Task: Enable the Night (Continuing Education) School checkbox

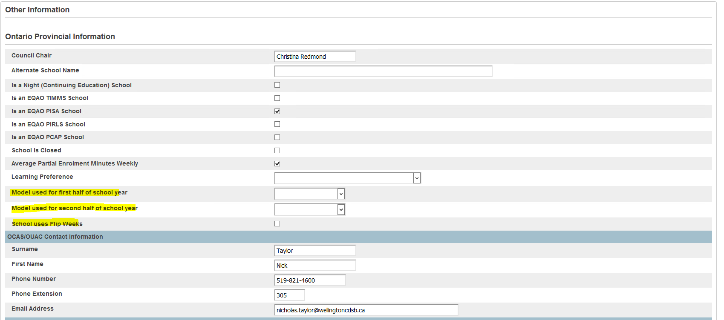Action: point(277,85)
